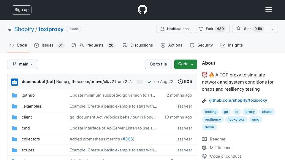
Task: Click the green check status icon
Action: click(149, 82)
